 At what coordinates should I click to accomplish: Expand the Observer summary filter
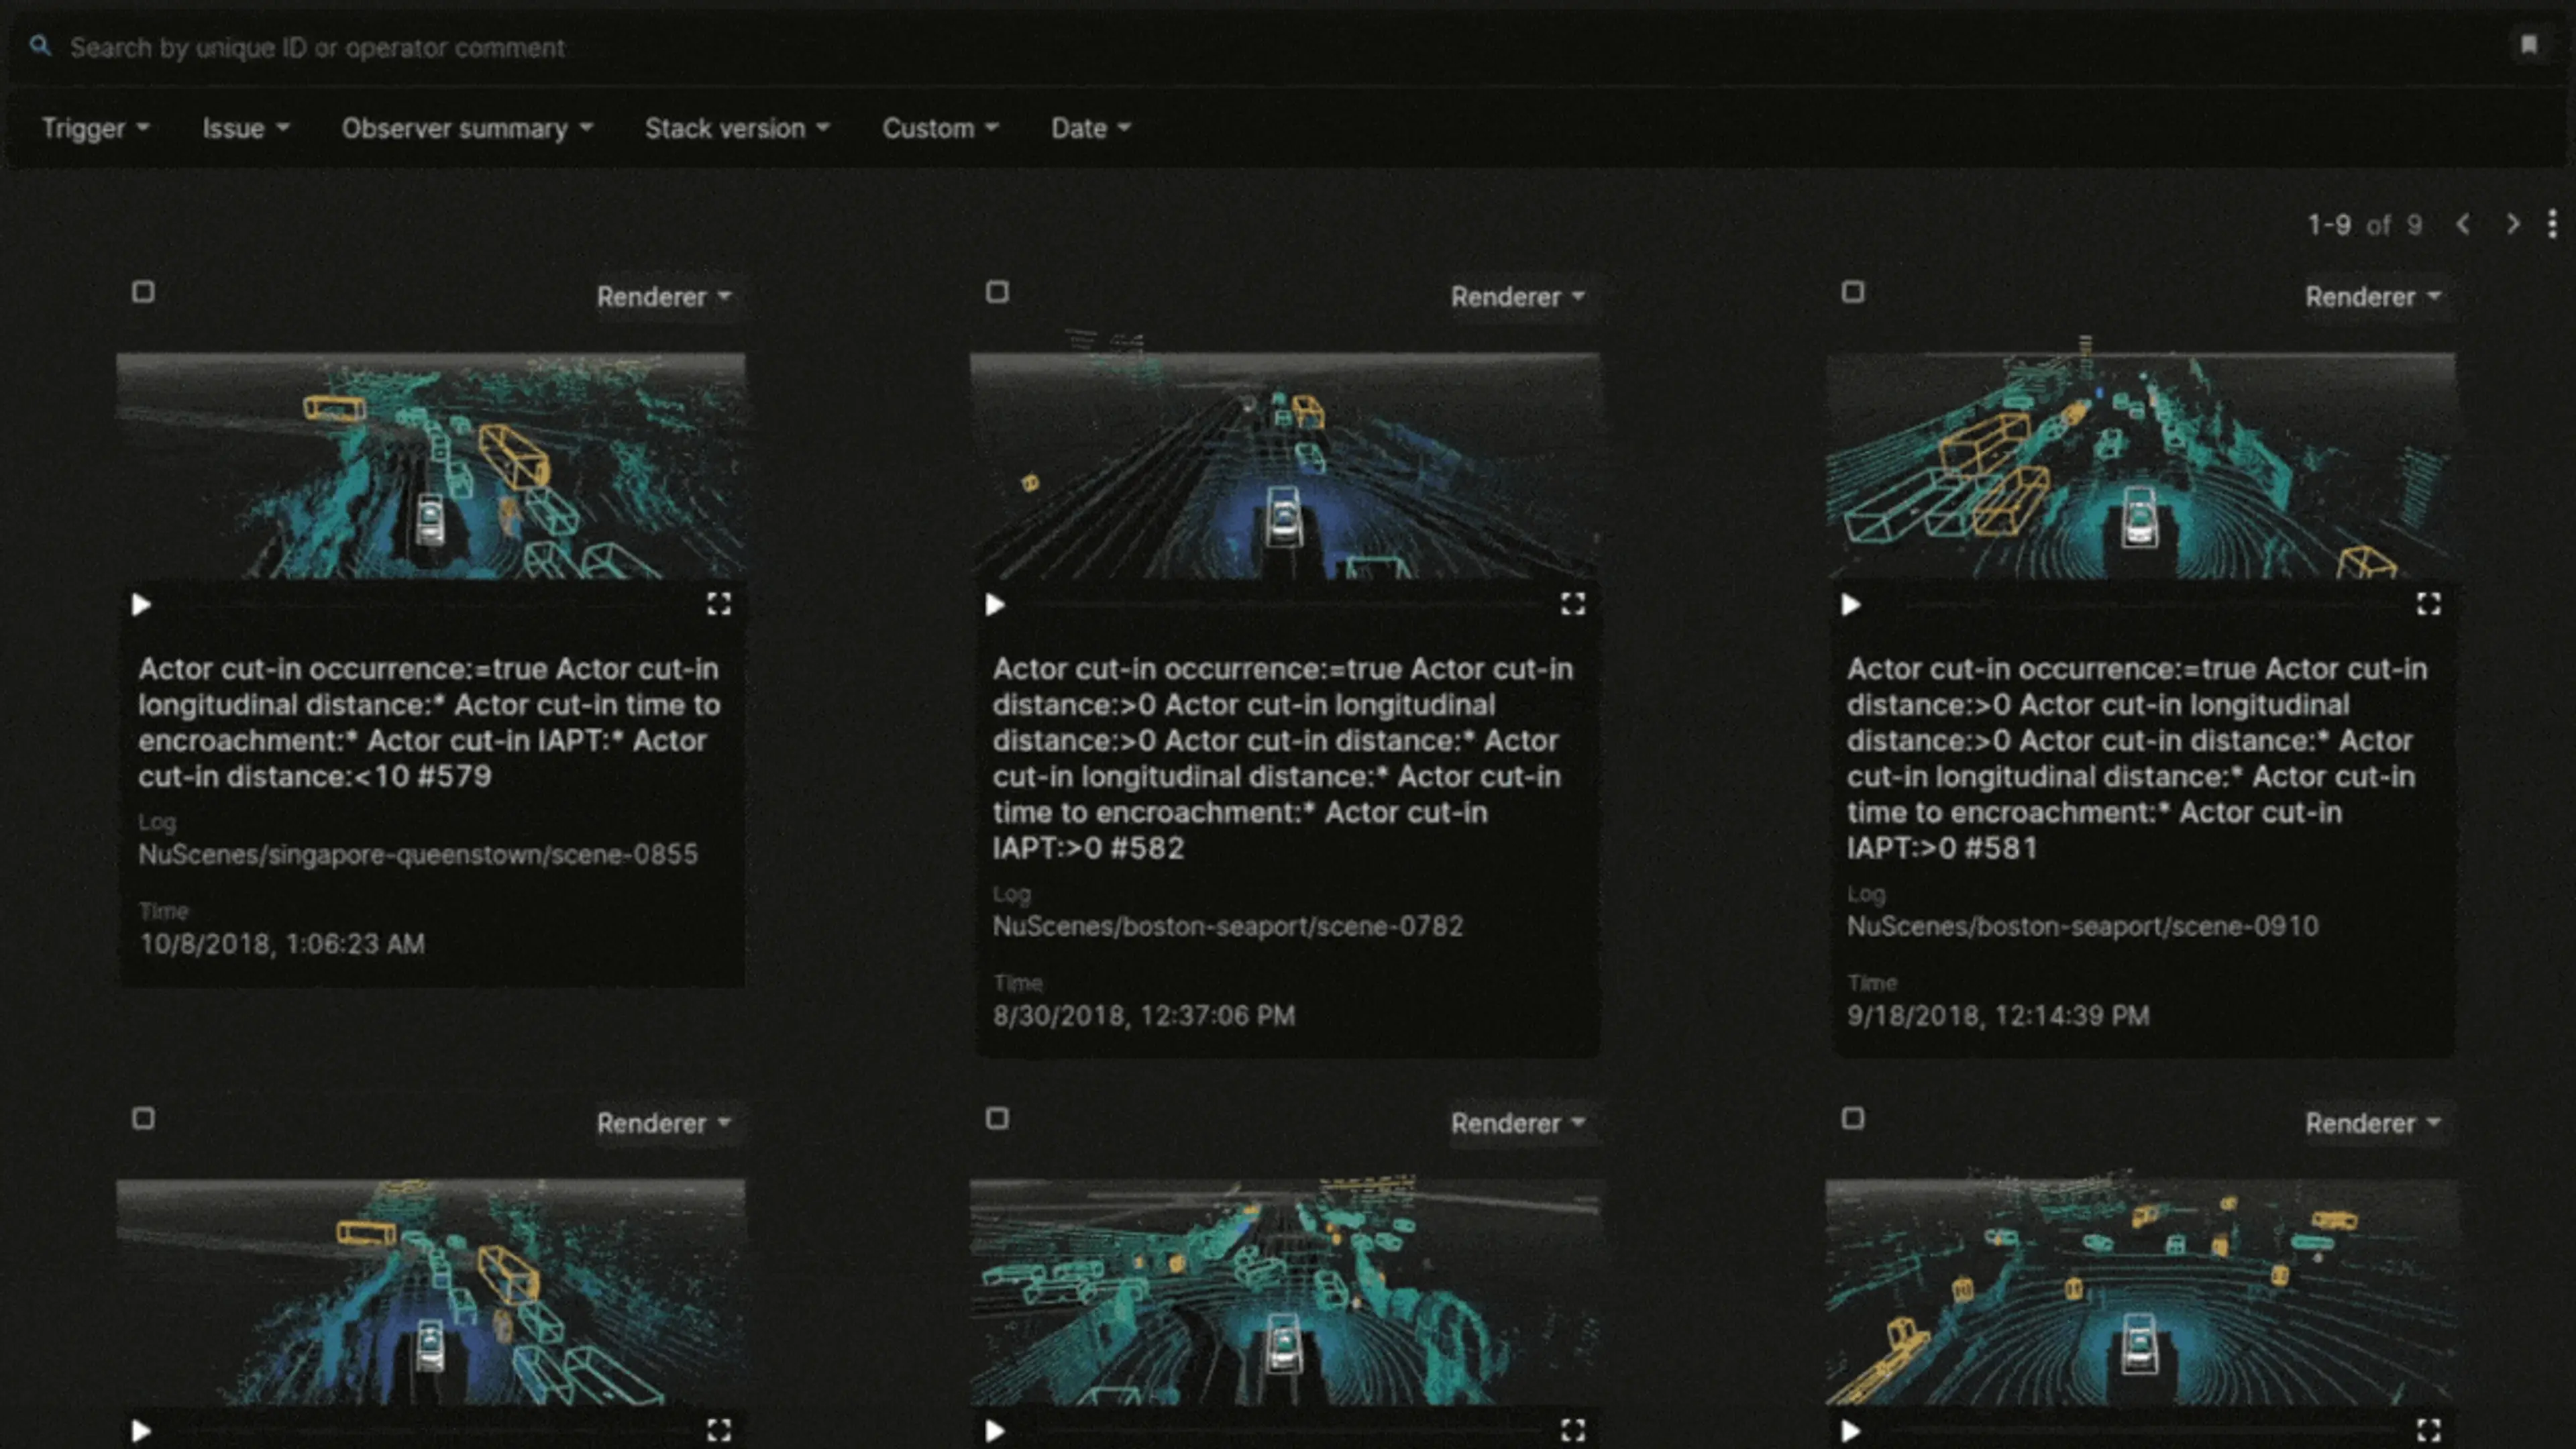coord(467,128)
